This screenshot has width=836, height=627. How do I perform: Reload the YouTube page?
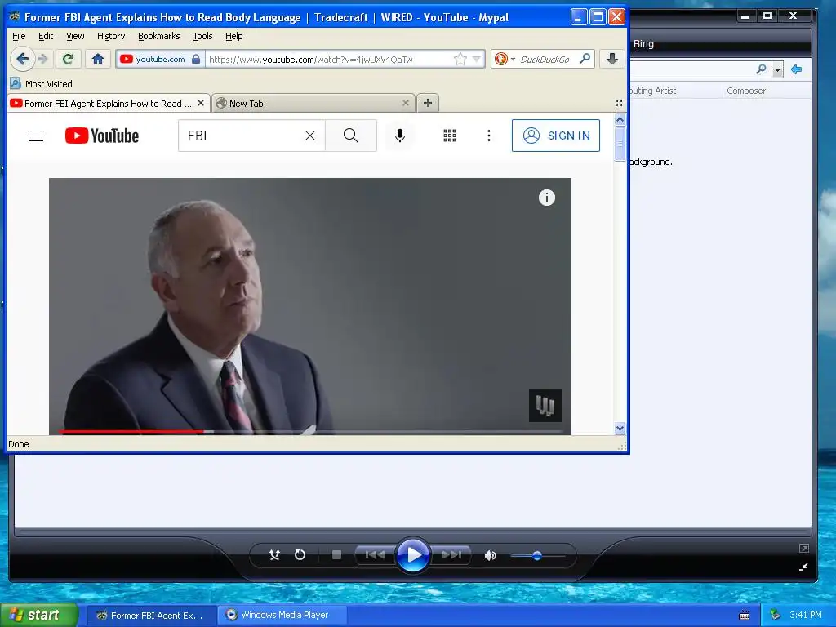click(x=69, y=59)
